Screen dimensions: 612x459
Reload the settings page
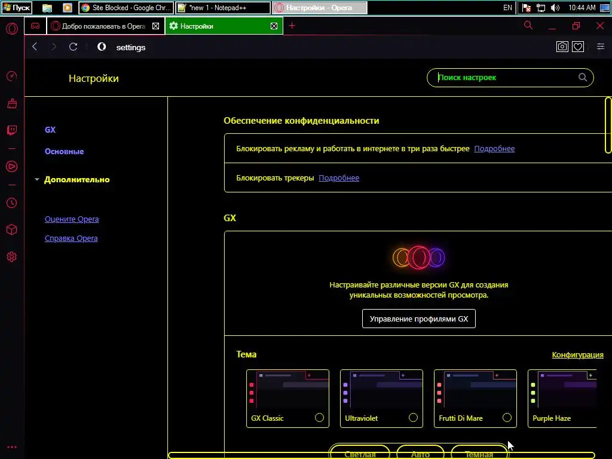coord(73,47)
